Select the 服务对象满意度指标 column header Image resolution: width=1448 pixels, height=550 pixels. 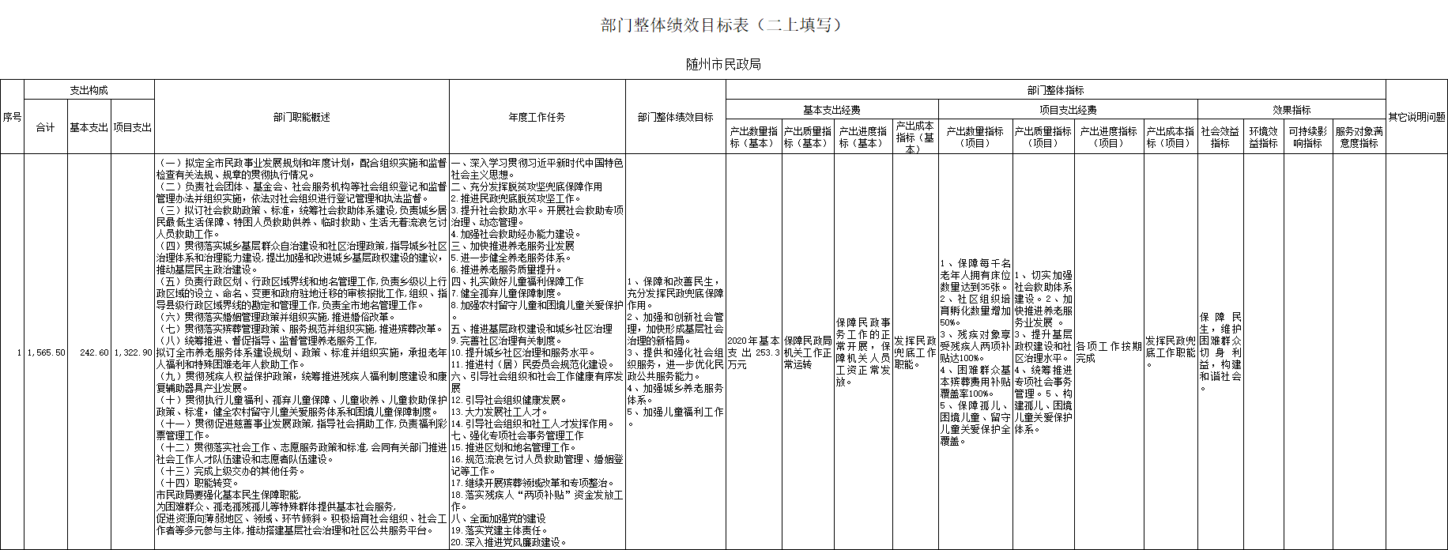1359,137
